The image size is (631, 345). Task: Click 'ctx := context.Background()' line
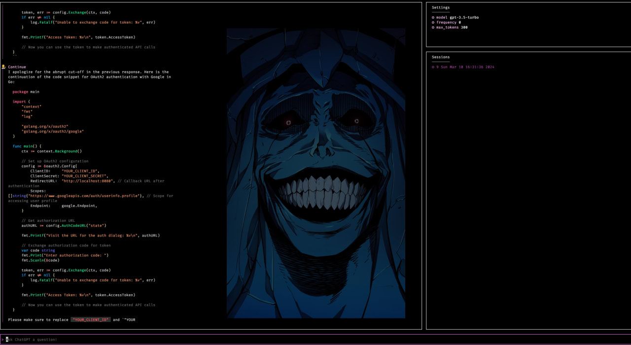(51, 151)
